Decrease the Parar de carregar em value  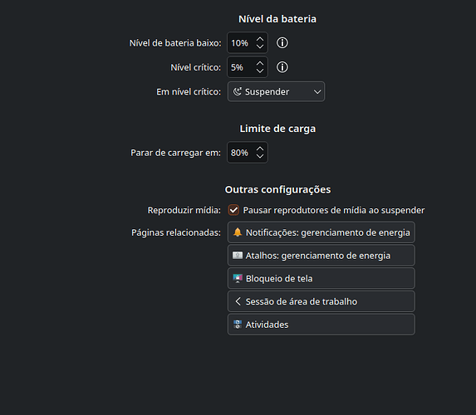260,156
